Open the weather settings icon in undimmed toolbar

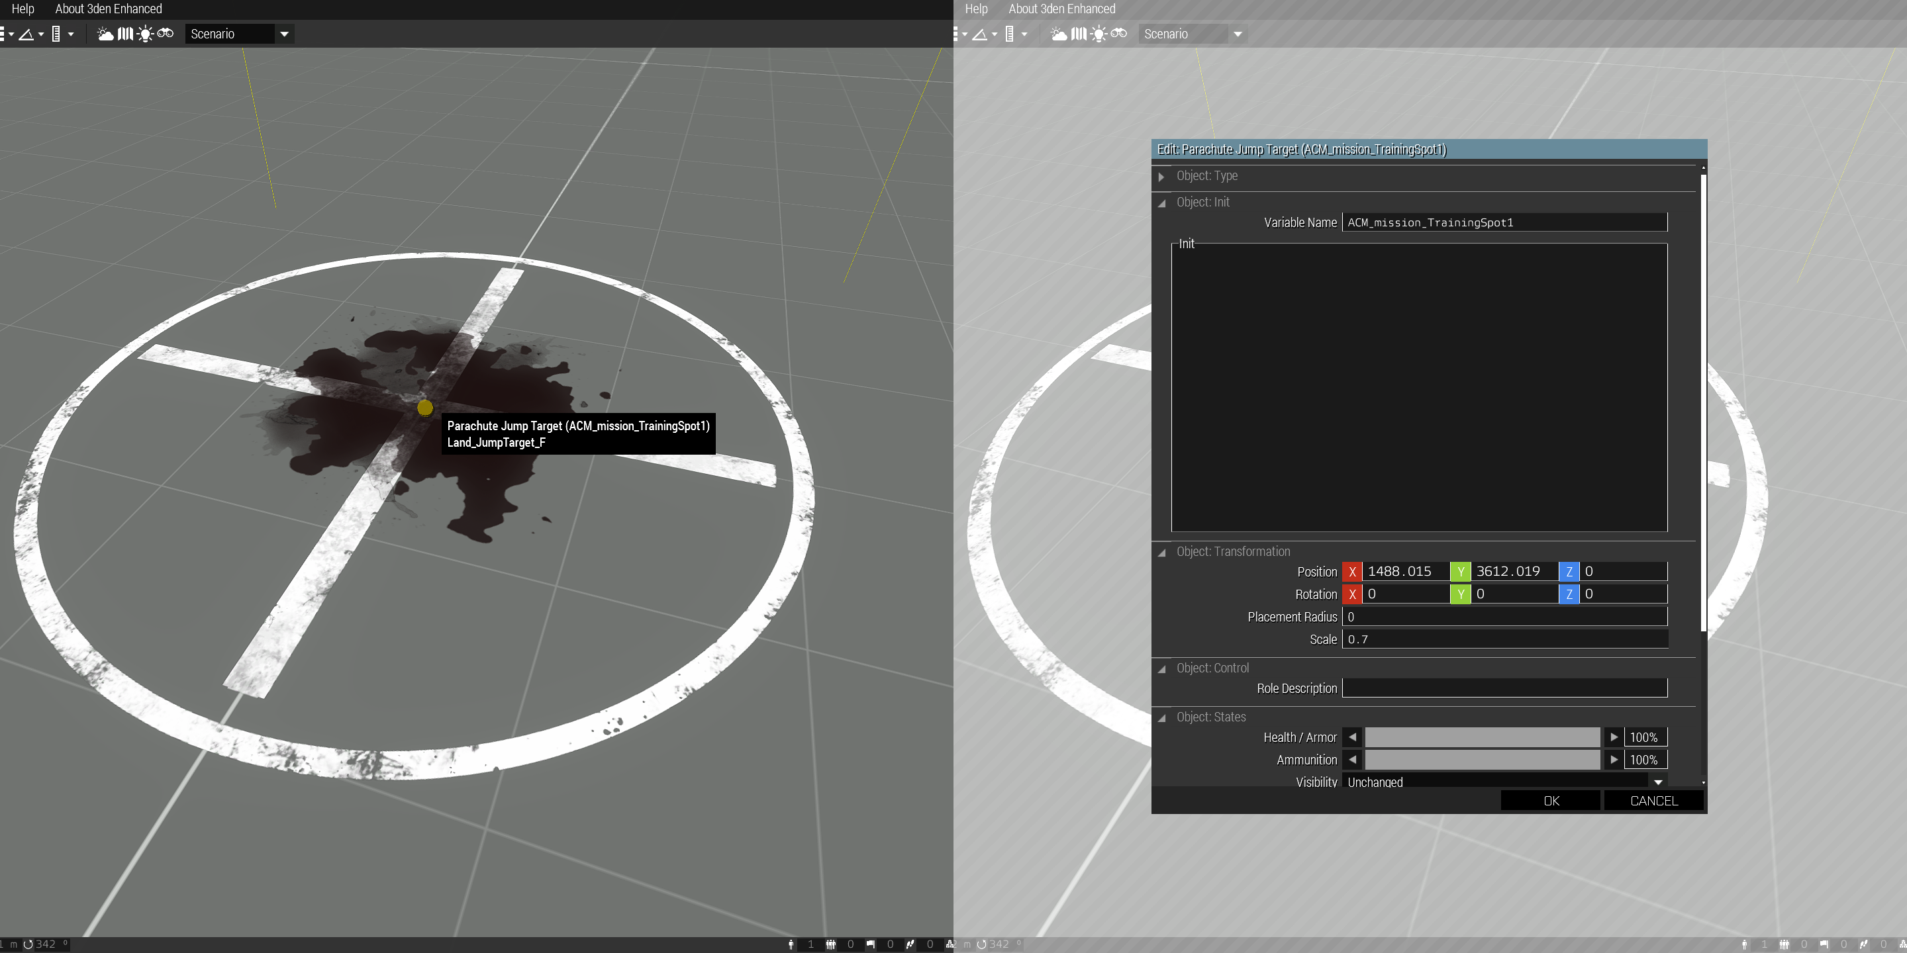pyautogui.click(x=105, y=34)
